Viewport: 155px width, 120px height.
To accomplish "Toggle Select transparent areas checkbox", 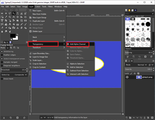I will (x=2, y=59).
